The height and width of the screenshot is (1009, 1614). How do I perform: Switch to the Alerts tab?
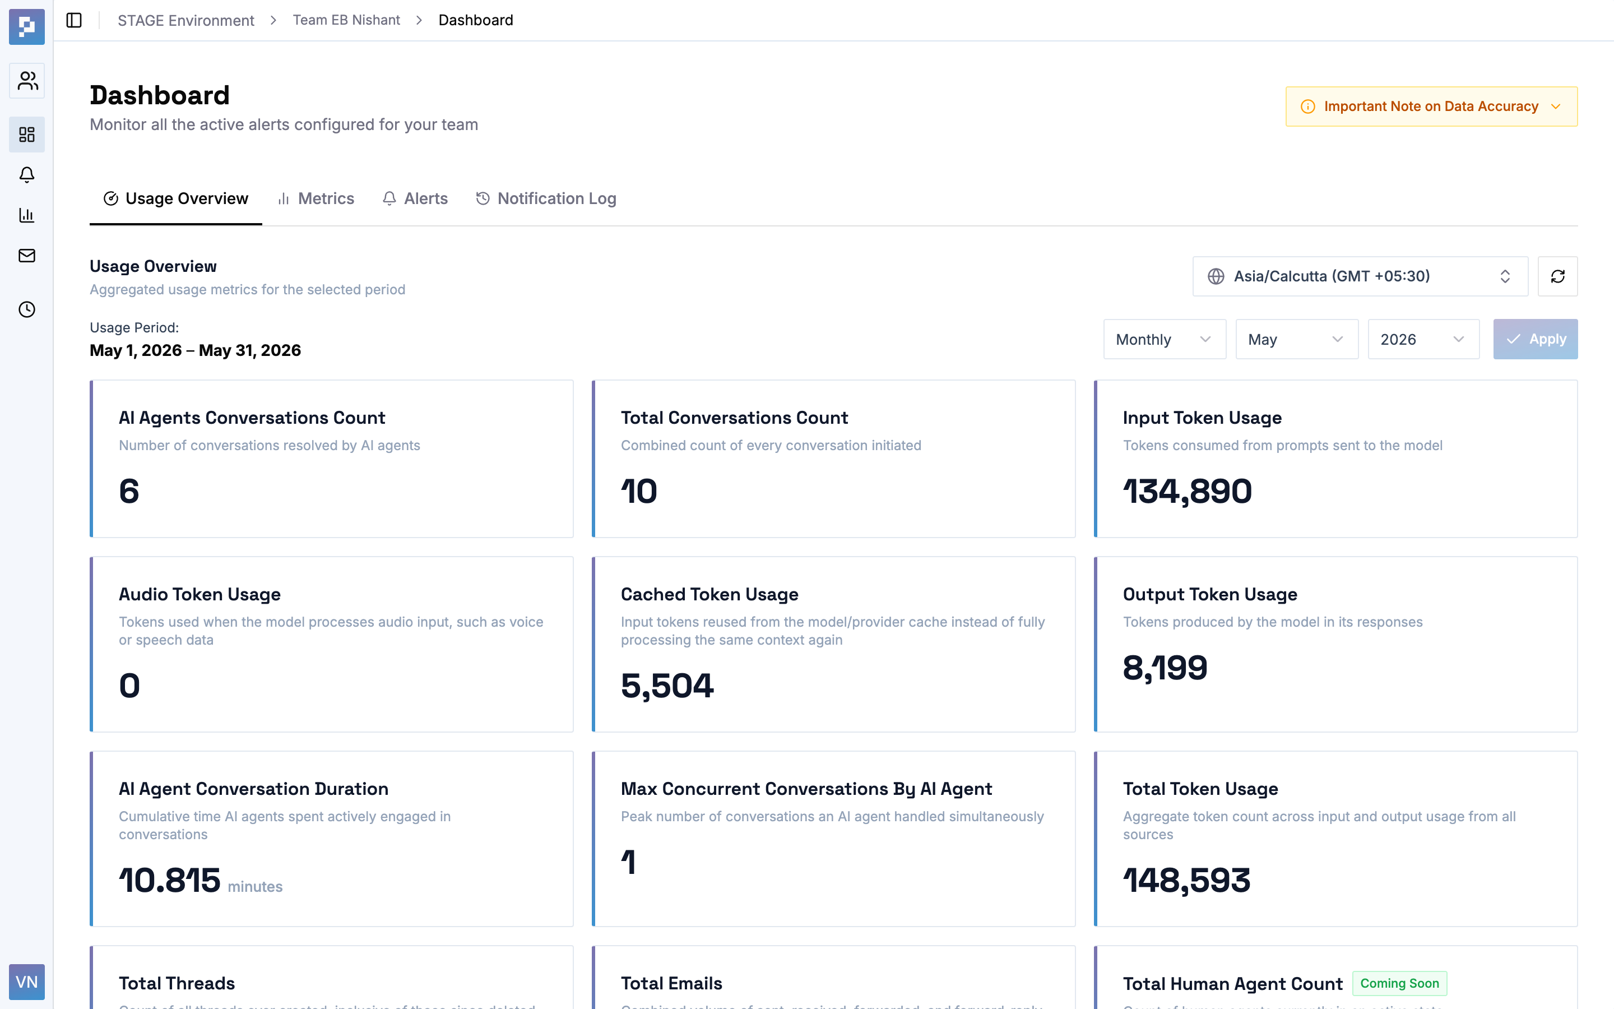[x=415, y=199]
